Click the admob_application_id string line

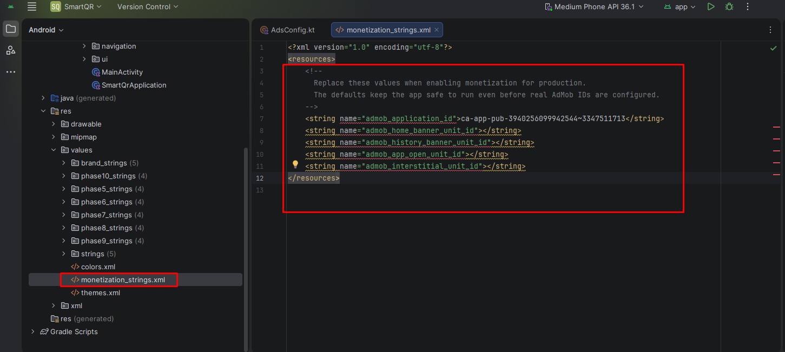tap(484, 118)
